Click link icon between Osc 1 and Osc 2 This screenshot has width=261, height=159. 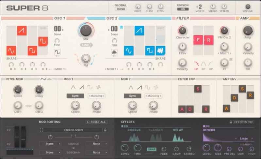pyautogui.click(x=28, y=106)
